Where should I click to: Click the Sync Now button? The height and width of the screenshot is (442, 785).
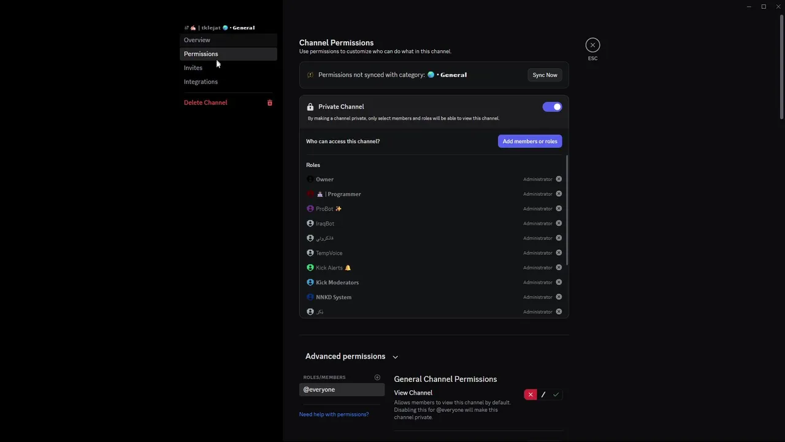(545, 75)
